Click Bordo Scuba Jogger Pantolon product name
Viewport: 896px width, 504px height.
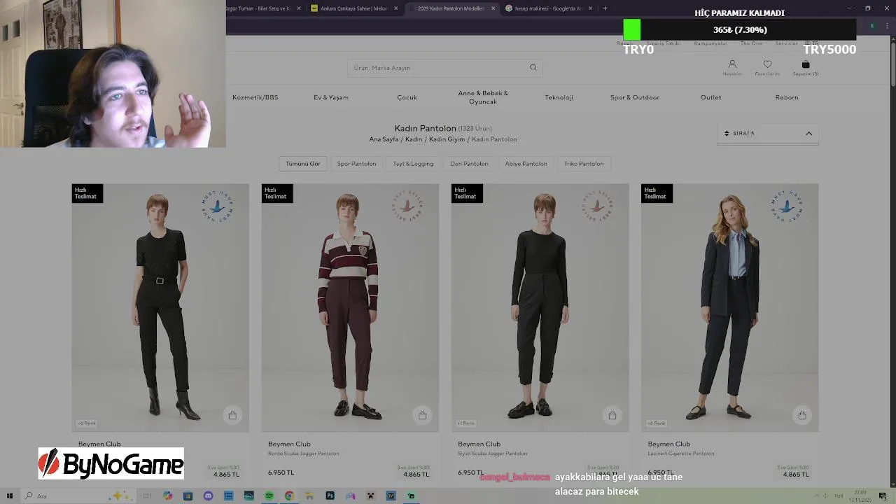click(x=304, y=454)
